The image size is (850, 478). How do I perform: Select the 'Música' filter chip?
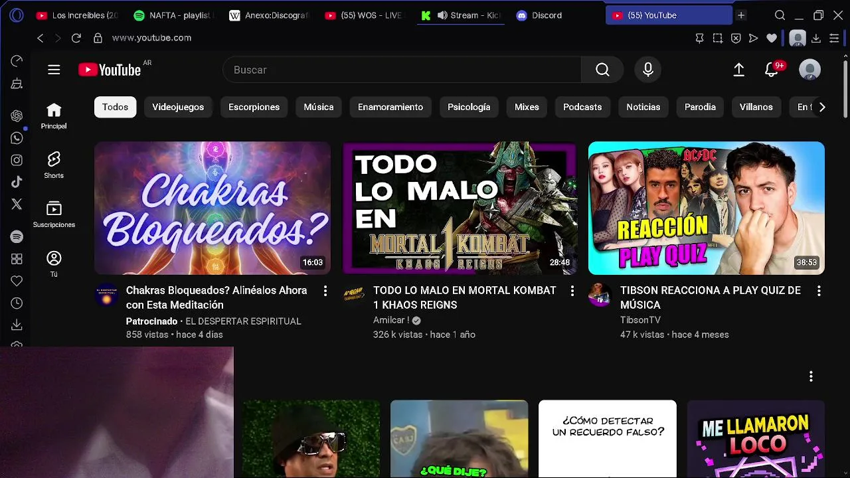click(319, 107)
